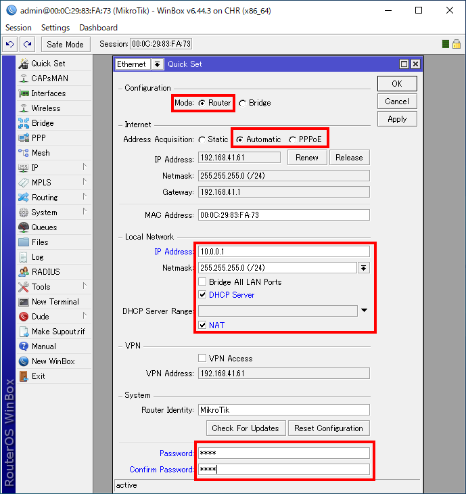Viewport: 466px width, 494px height.
Task: Click the MAC Address field
Action: click(284, 215)
